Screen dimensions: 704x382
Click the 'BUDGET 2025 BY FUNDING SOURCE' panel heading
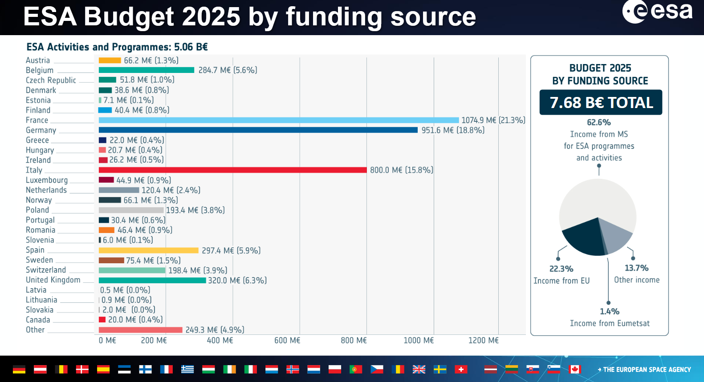[600, 74]
